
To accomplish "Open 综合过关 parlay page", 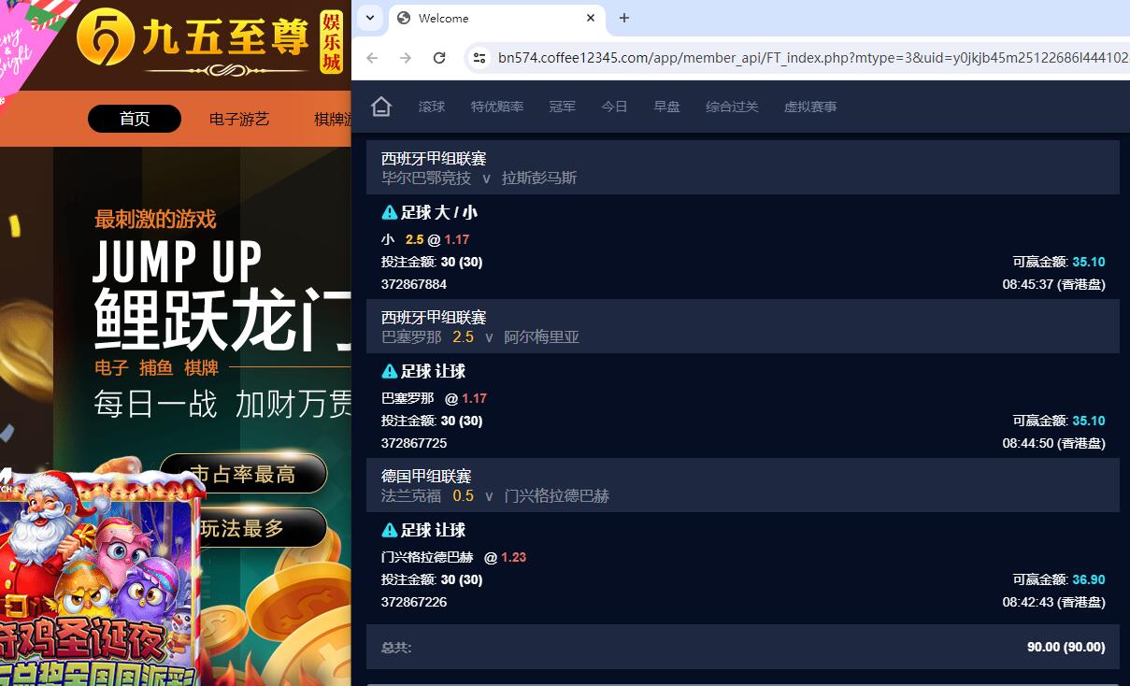I will coord(732,107).
